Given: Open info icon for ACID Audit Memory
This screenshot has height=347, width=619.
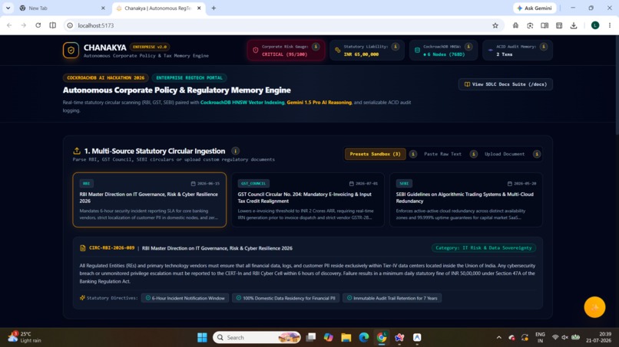Looking at the screenshot, I should [x=544, y=47].
